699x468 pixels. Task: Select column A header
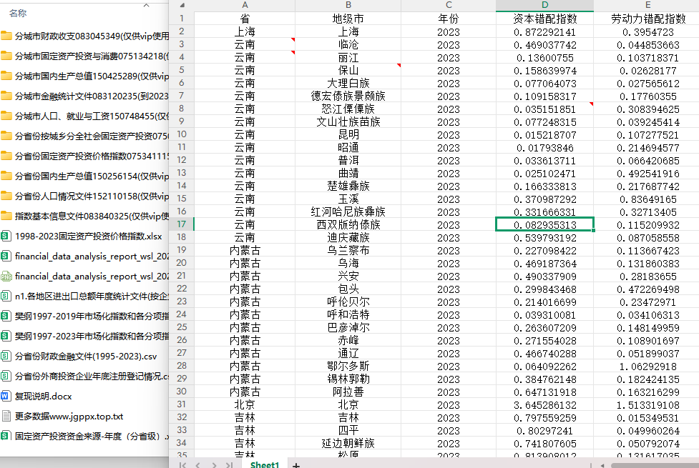(x=245, y=5)
